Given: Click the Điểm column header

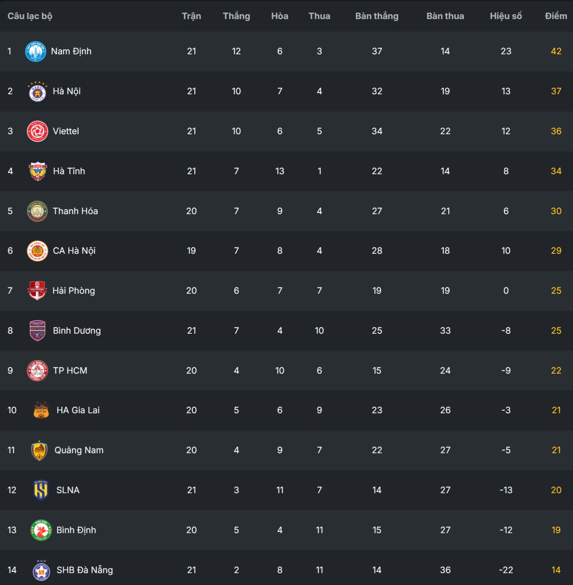Looking at the screenshot, I should [556, 16].
